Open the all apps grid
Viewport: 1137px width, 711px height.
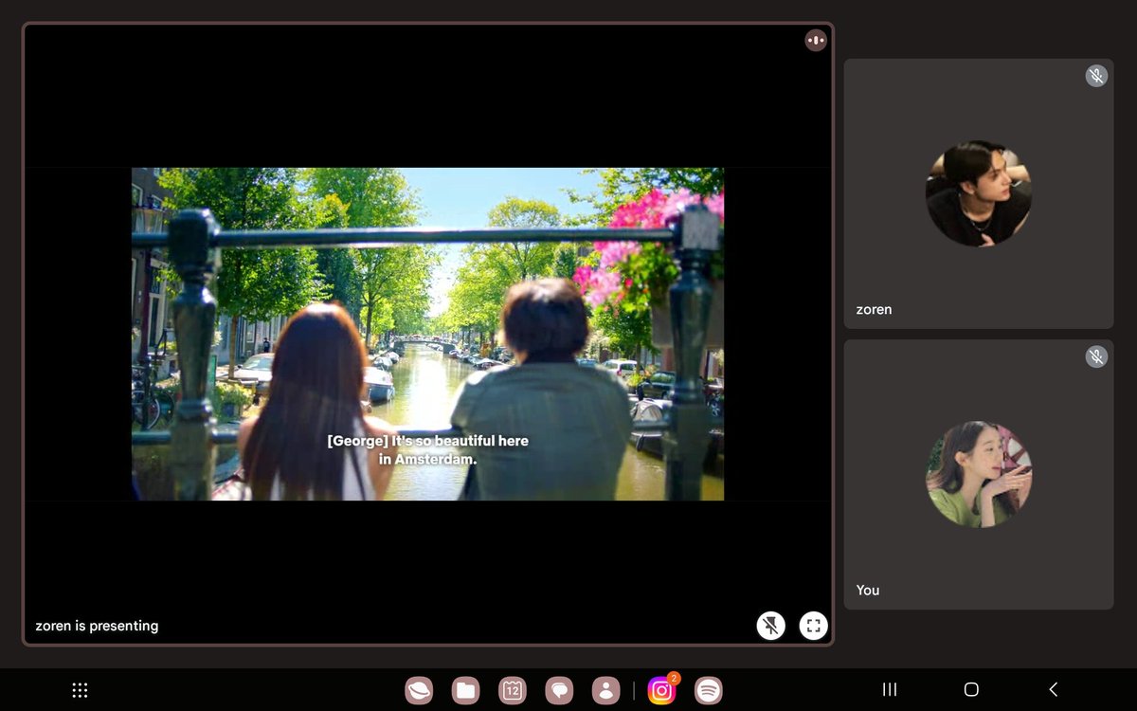point(80,689)
